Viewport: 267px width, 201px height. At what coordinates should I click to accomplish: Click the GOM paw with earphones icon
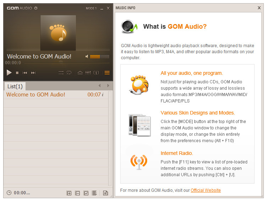(x=139, y=85)
